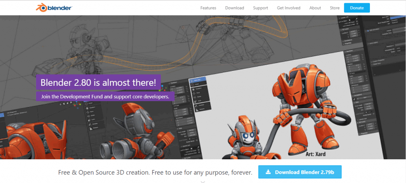
Task: Click the download arrow icon on the button
Action: click(268, 172)
